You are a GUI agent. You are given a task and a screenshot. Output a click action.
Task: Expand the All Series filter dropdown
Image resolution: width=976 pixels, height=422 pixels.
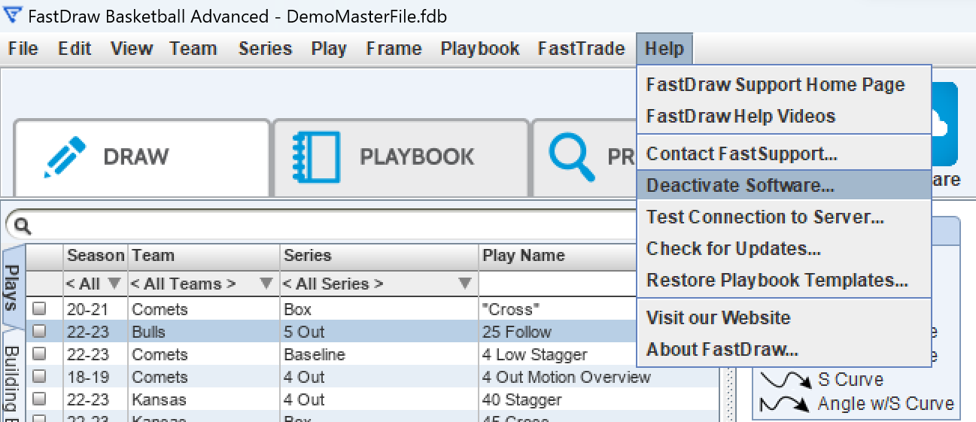click(379, 284)
